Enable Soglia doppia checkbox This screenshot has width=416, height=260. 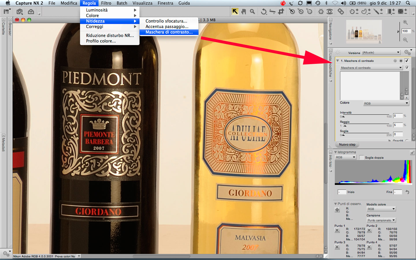[x=362, y=157]
